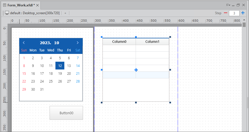
Task: Add a new screen layout with plus
Action: [65, 13]
